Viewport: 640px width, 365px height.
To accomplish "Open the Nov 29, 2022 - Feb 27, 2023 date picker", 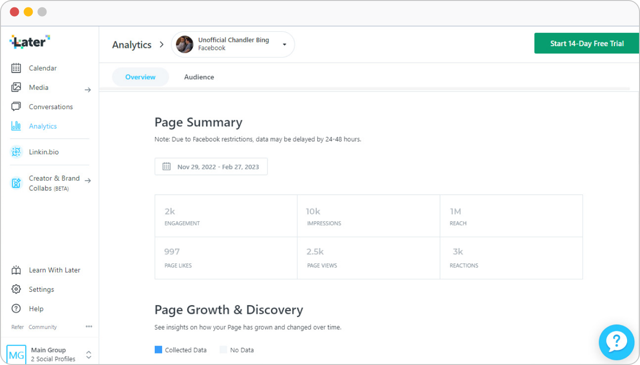I will click(211, 166).
